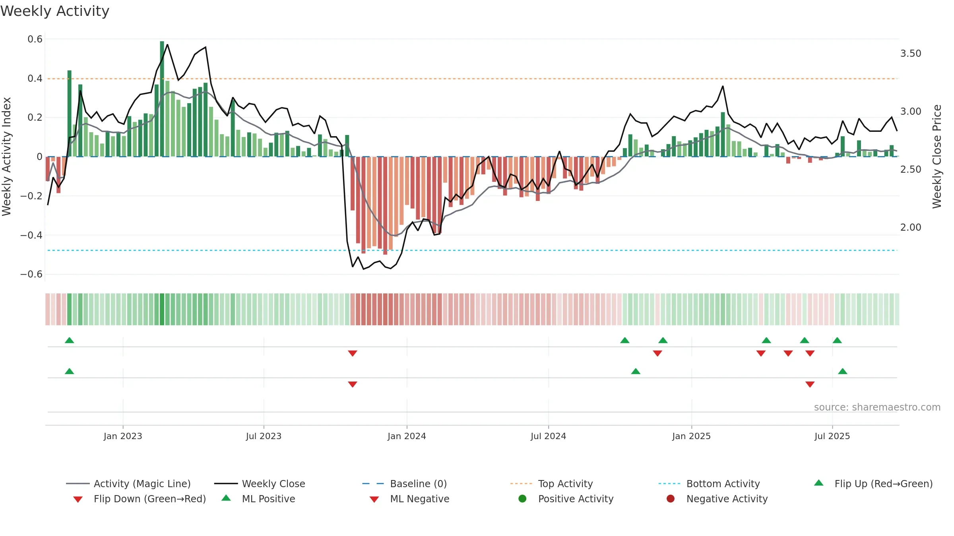
Task: Click the 0.2 left axis tick label
Action: [35, 118]
